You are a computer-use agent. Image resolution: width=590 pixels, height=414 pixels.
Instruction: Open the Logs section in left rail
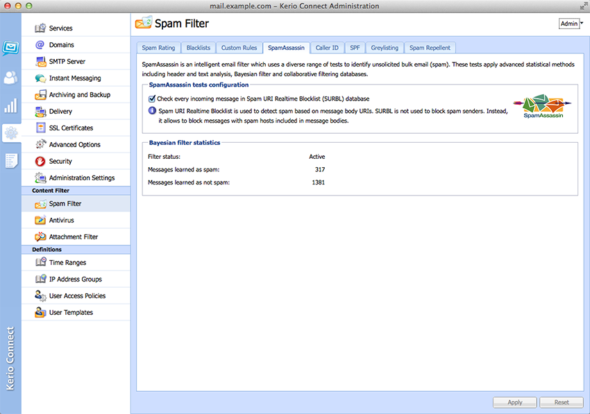tap(10, 161)
